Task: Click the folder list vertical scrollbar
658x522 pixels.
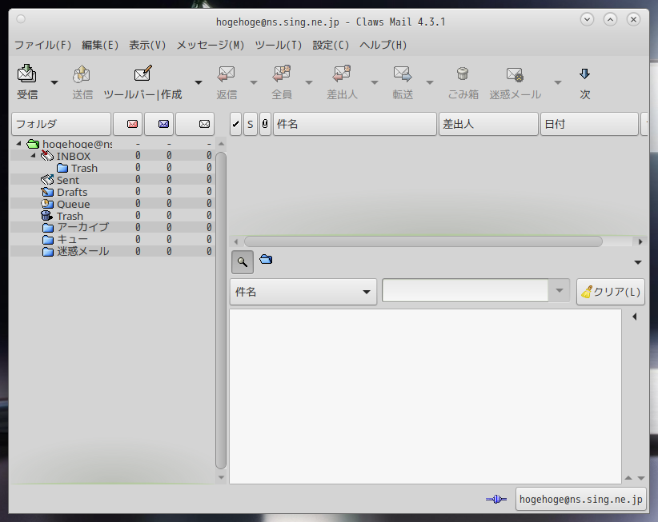Action: (221, 310)
